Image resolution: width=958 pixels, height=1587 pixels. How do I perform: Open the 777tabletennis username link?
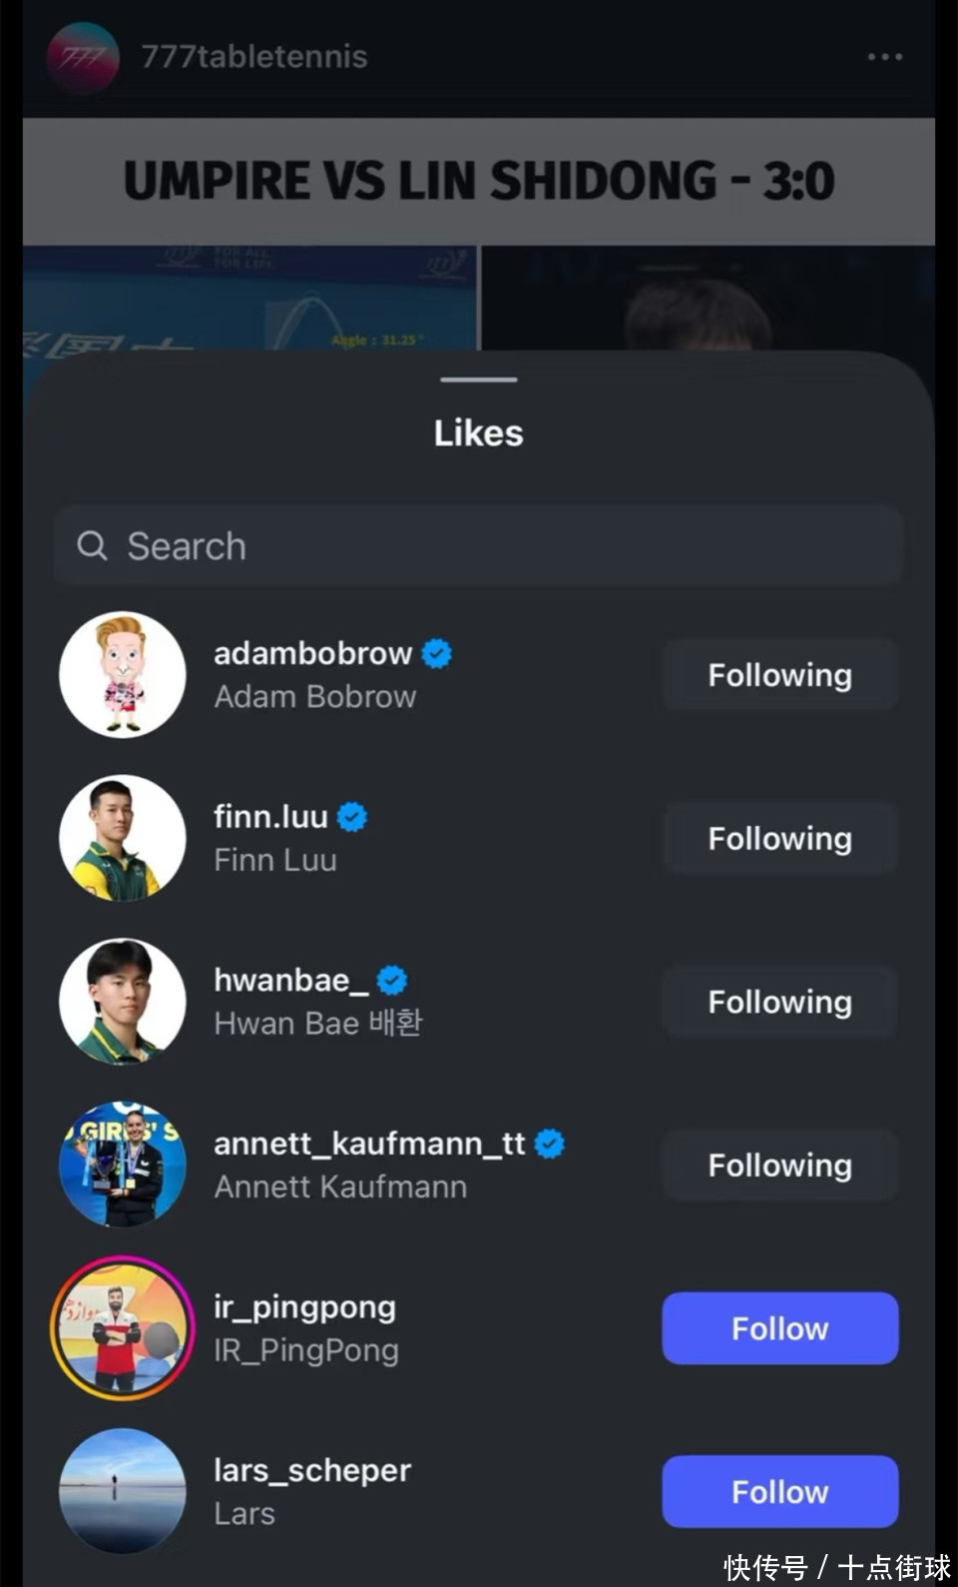[x=253, y=57]
